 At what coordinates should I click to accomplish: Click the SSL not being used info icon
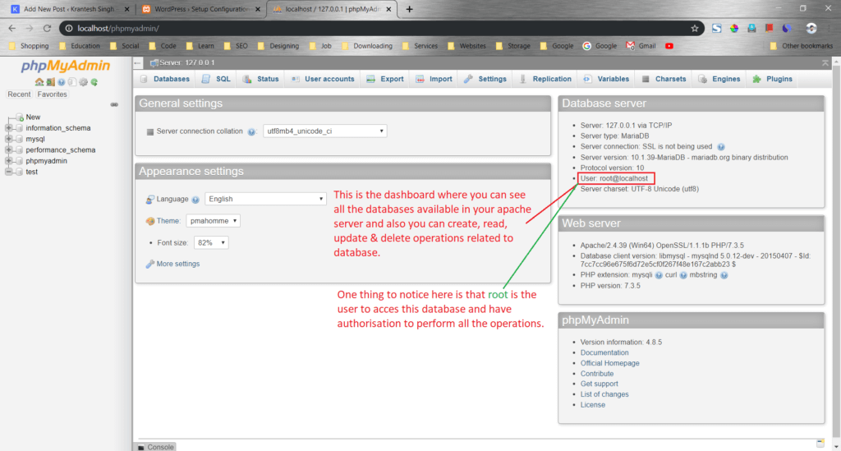tap(721, 147)
